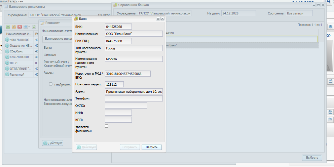Click the status icon of the ЛС 71 row
Screen dimensions: 334x167
[x=7, y=63]
